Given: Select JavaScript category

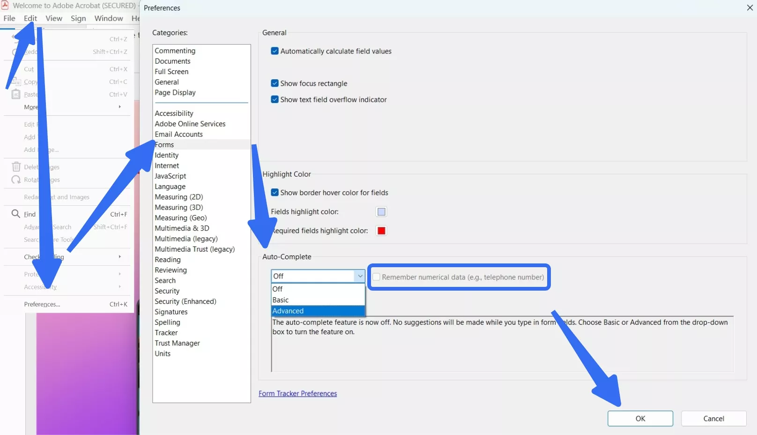Looking at the screenshot, I should pyautogui.click(x=171, y=176).
